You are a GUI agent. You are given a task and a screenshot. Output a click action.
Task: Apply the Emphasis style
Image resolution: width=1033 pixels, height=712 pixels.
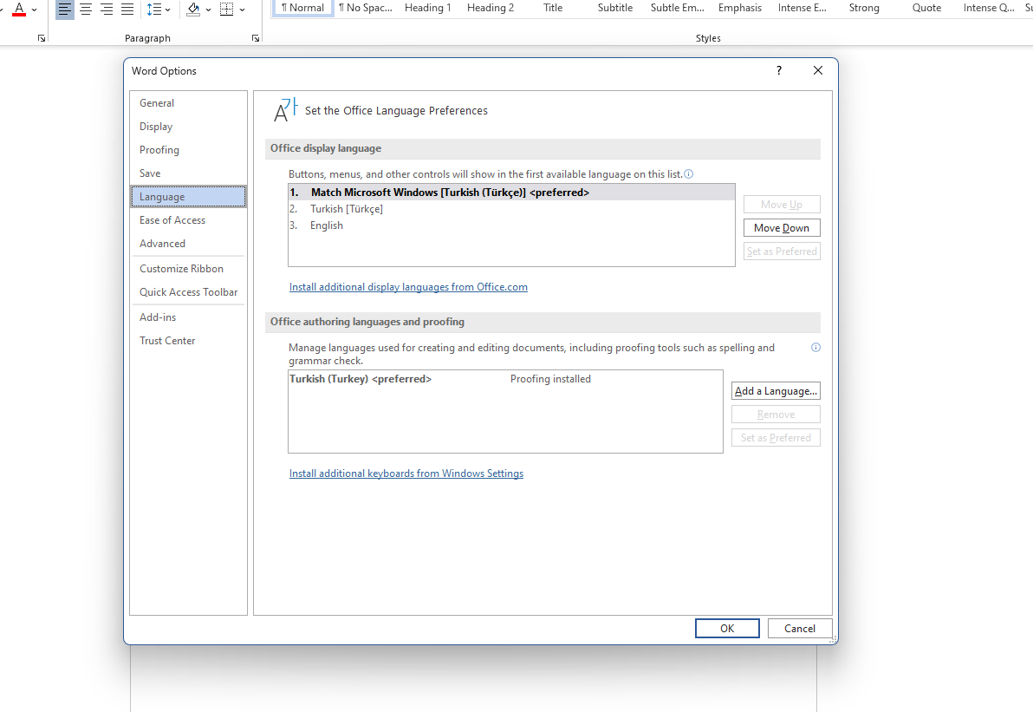740,8
